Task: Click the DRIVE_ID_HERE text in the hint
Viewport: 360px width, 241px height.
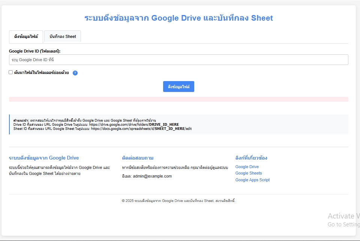Action: tap(164, 125)
